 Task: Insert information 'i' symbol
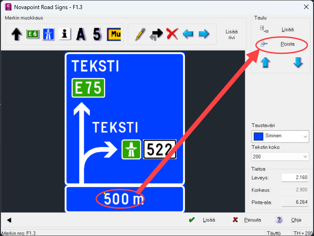pyautogui.click(x=65, y=34)
